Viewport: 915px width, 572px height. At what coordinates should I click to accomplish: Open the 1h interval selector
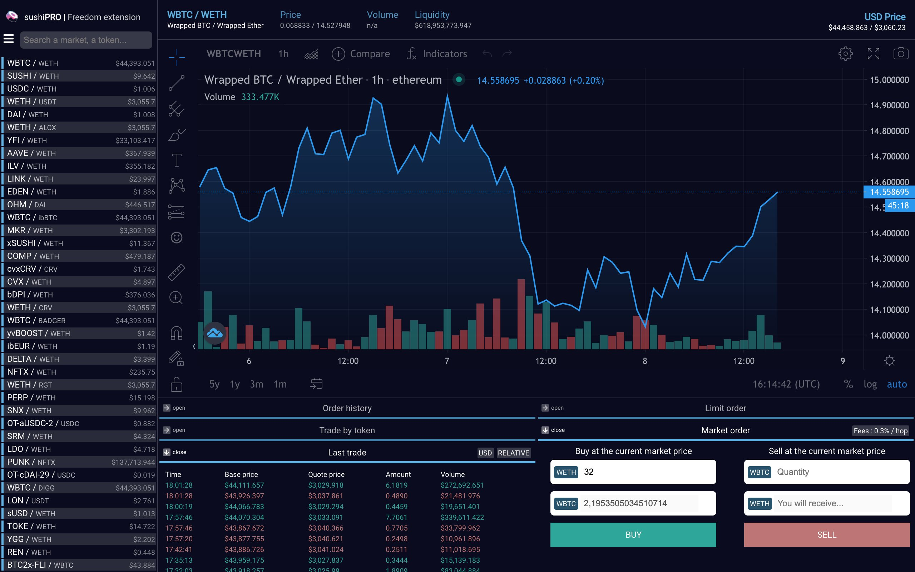[283, 54]
